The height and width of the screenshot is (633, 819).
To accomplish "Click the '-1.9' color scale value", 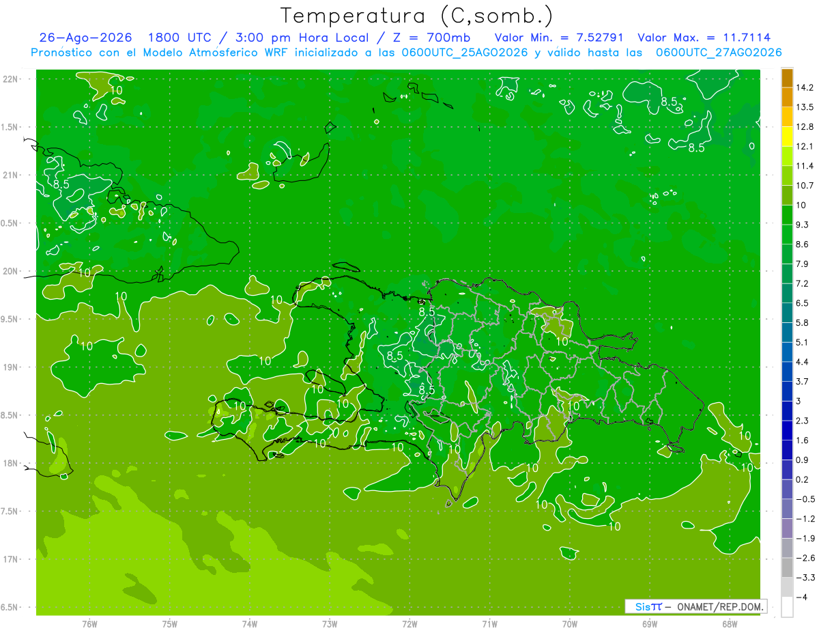I will click(805, 538).
